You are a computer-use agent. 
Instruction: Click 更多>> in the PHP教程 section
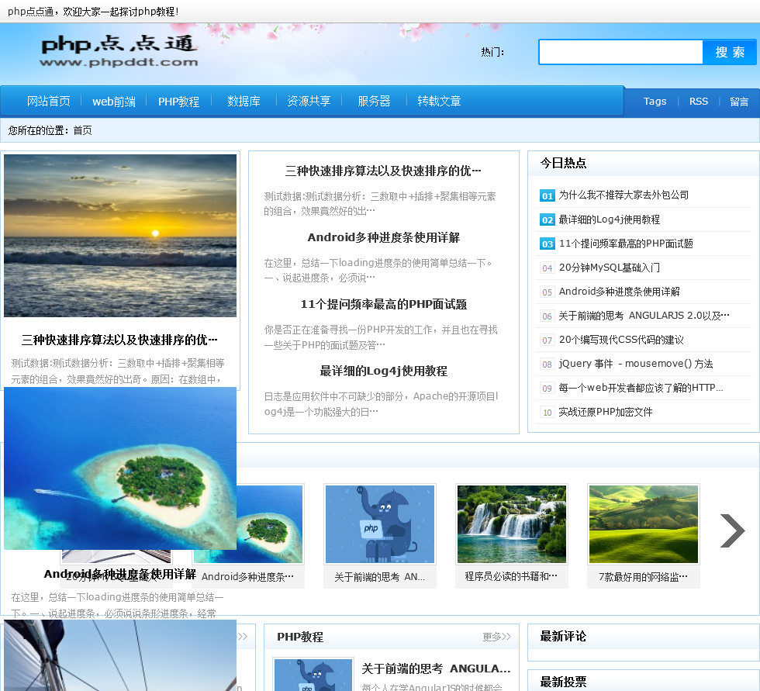tap(497, 637)
